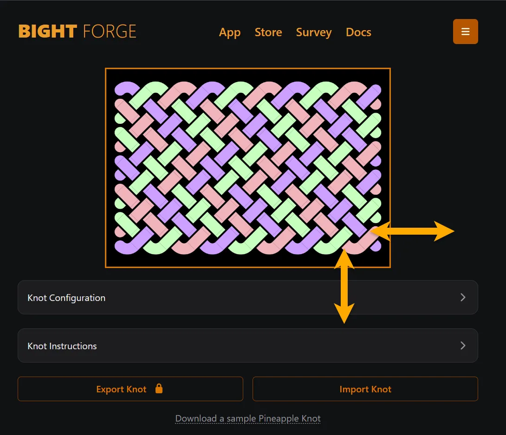Click the right arrowhead of the horizontal arrow
Image resolution: width=506 pixels, height=435 pixels.
[444, 231]
